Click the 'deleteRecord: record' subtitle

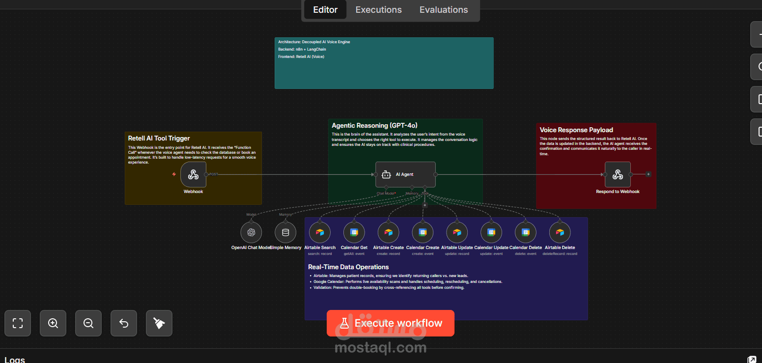(x=560, y=254)
